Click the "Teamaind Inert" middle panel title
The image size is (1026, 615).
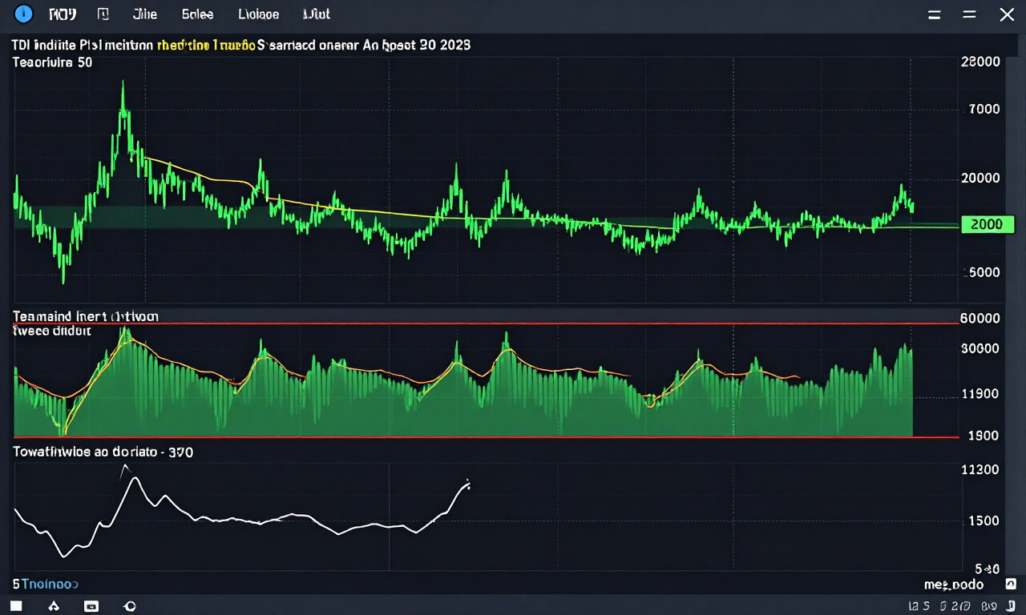point(86,316)
